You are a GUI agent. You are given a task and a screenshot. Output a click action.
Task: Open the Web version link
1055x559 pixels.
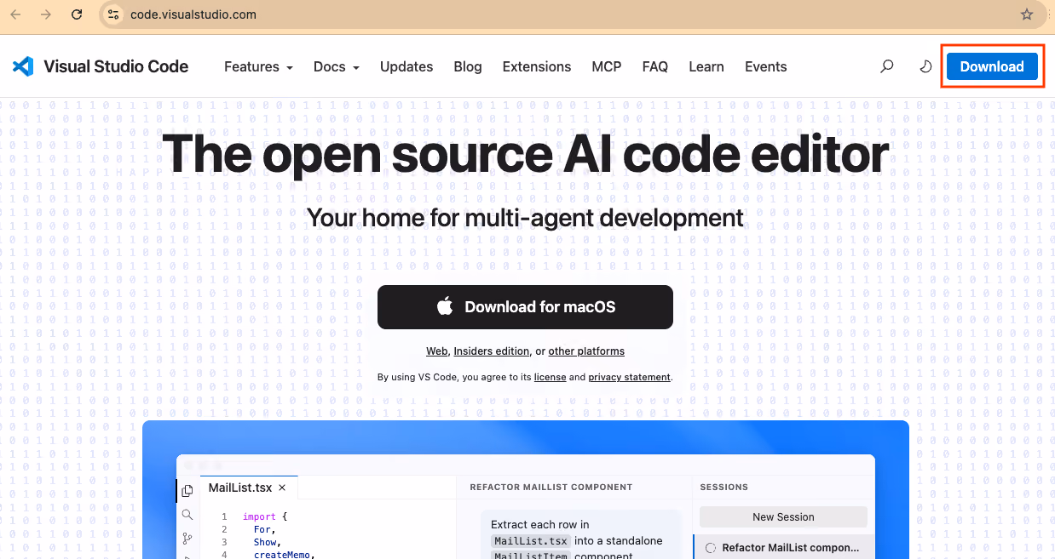click(437, 351)
